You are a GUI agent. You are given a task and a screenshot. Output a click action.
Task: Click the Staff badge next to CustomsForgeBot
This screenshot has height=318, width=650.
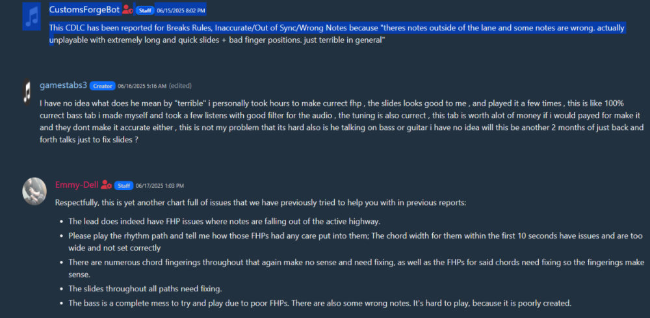[144, 10]
